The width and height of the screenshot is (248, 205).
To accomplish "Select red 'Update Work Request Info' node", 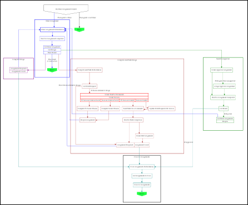I will tap(162, 109).
